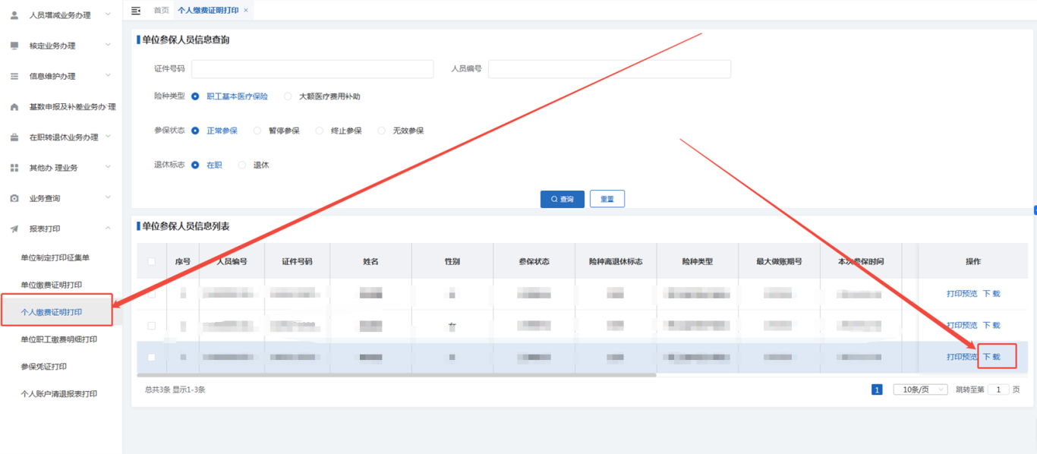Click the person icon for 人员增减业务办理
The image size is (1037, 454).
pos(14,15)
